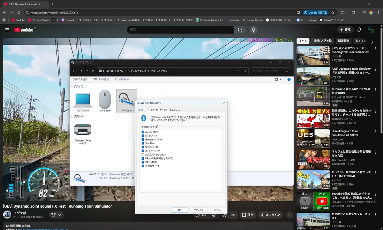
Task: Select the WF-C510 headset device icon
Action: point(127,101)
